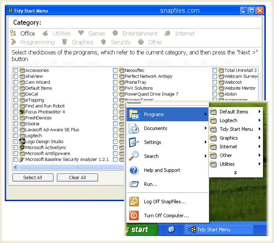Click the Windows Start button
The image size is (274, 243).
pos(135,229)
